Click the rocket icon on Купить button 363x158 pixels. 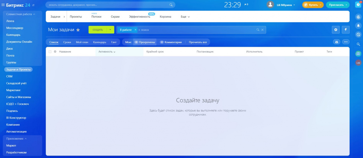306,5
